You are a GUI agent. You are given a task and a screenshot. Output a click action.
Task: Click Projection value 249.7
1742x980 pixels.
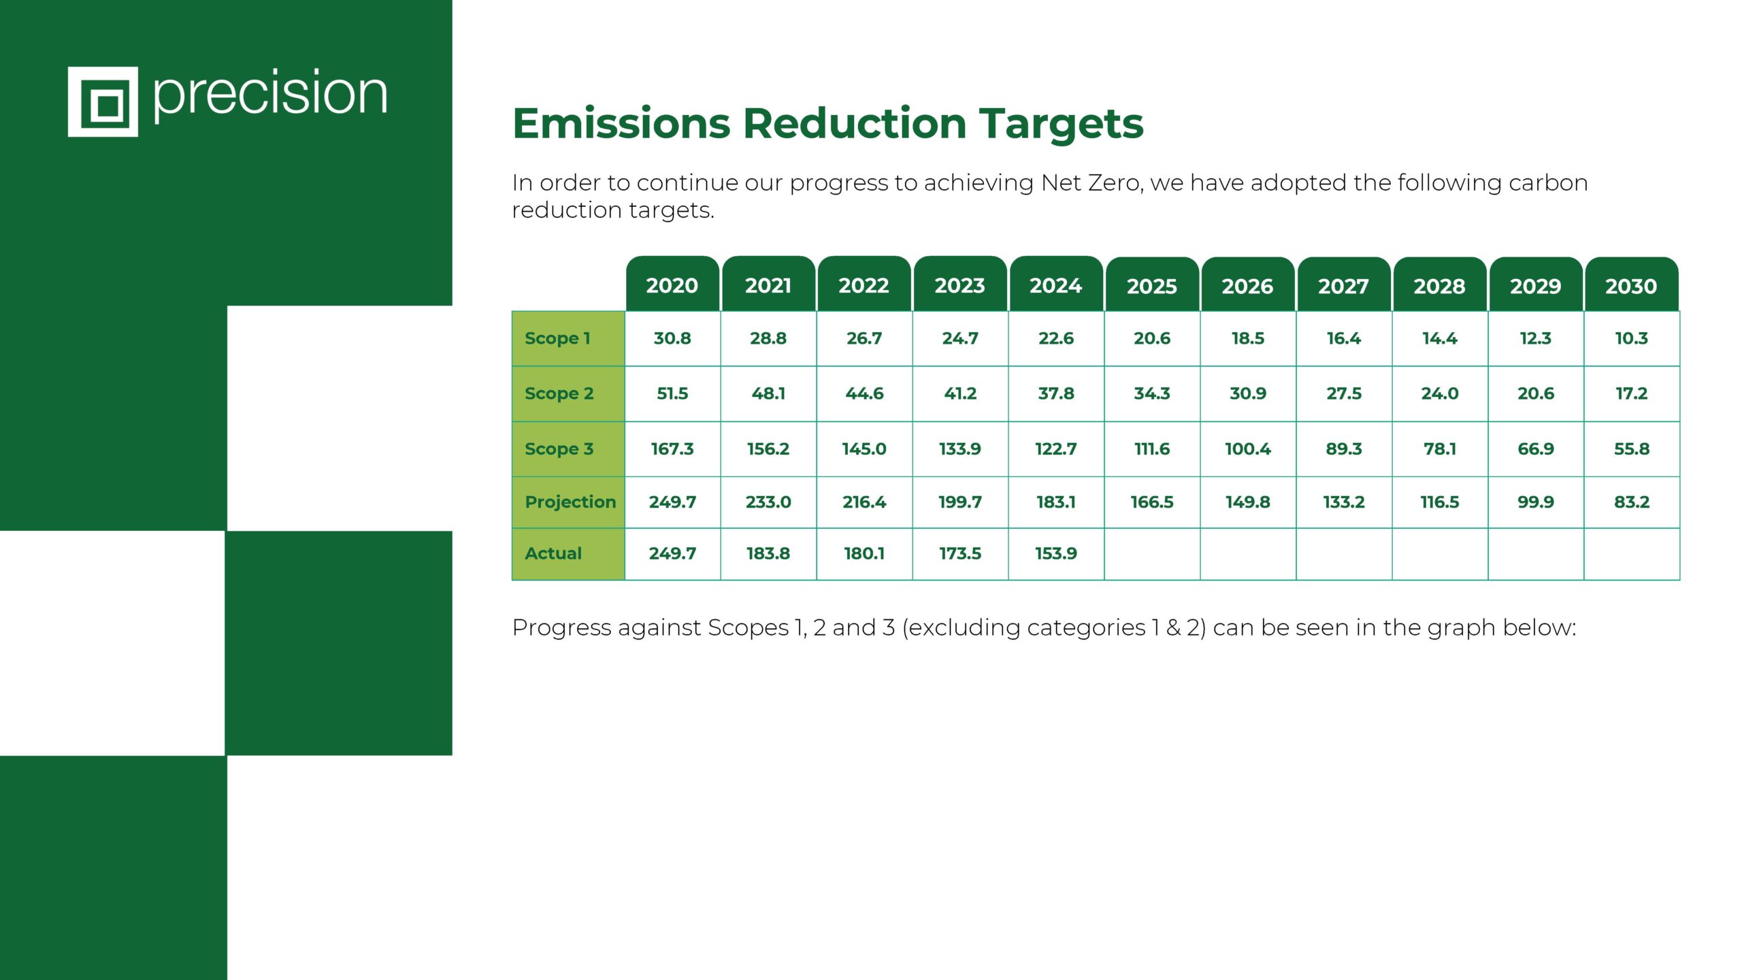pos(672,502)
